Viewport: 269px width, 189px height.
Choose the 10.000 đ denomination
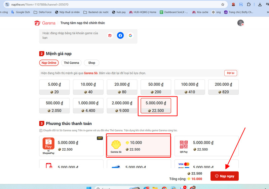(88, 87)
